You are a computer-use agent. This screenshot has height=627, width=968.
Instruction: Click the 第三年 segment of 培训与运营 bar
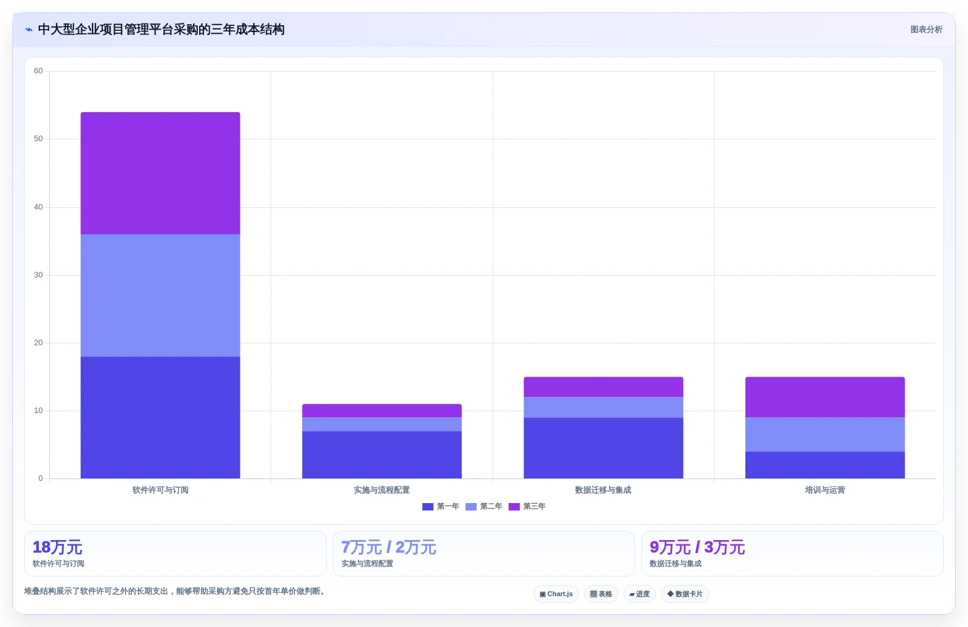825,398
